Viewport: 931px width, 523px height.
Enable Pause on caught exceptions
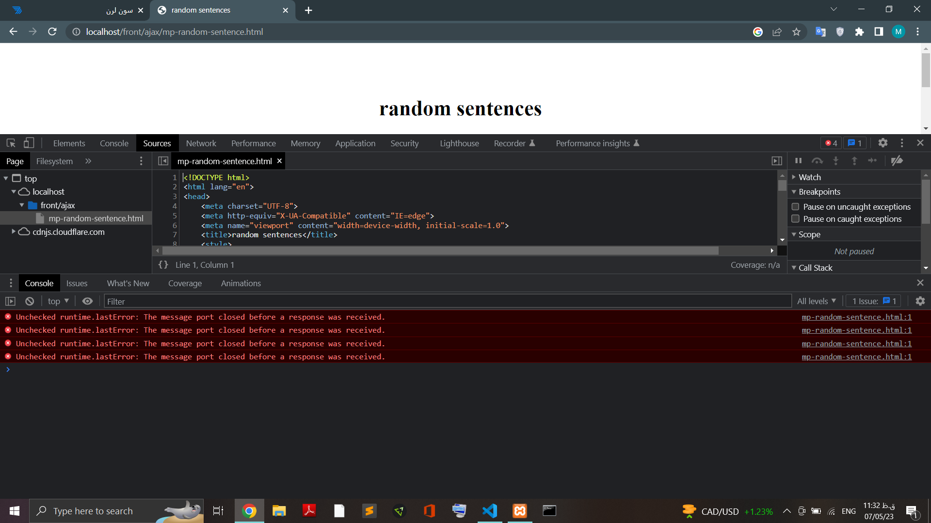tap(795, 219)
